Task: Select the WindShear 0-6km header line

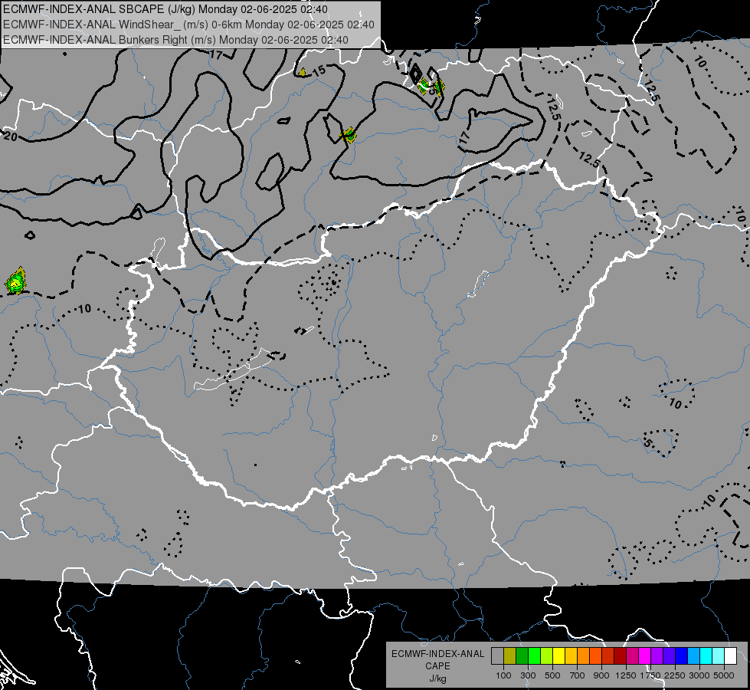Action: click(188, 25)
